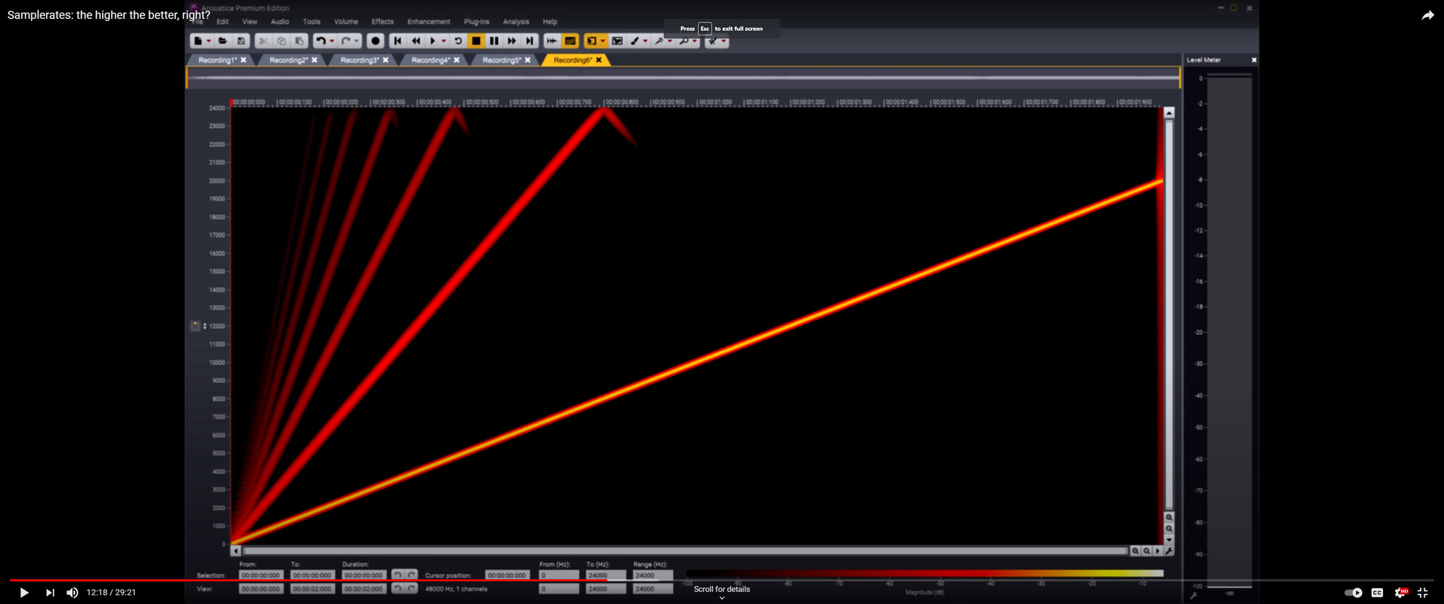Play the YouTube video
This screenshot has width=1444, height=604.
pos(23,593)
